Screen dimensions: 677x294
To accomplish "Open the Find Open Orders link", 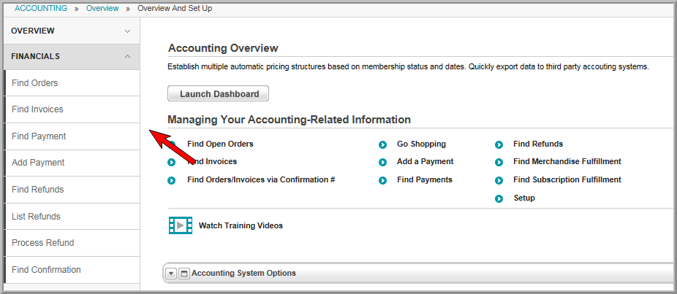I will pos(220,144).
